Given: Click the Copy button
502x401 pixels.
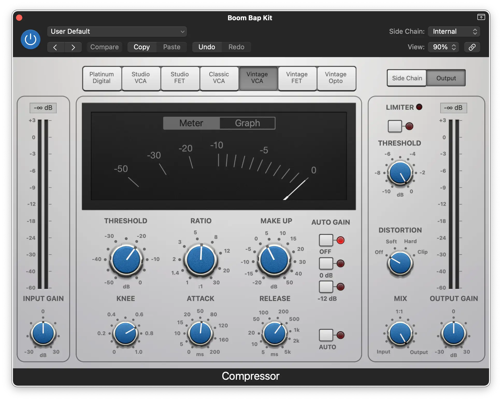Looking at the screenshot, I should tap(142, 47).
